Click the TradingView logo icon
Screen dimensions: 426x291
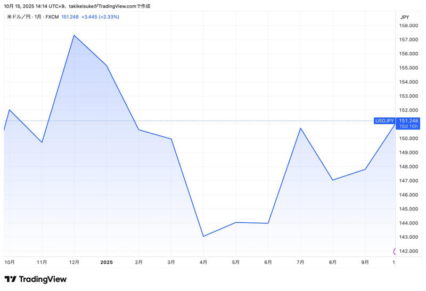coord(10,279)
